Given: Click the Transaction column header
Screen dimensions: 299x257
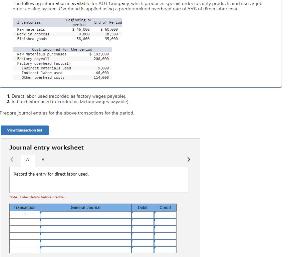Looking at the screenshot, I should pos(24,207).
